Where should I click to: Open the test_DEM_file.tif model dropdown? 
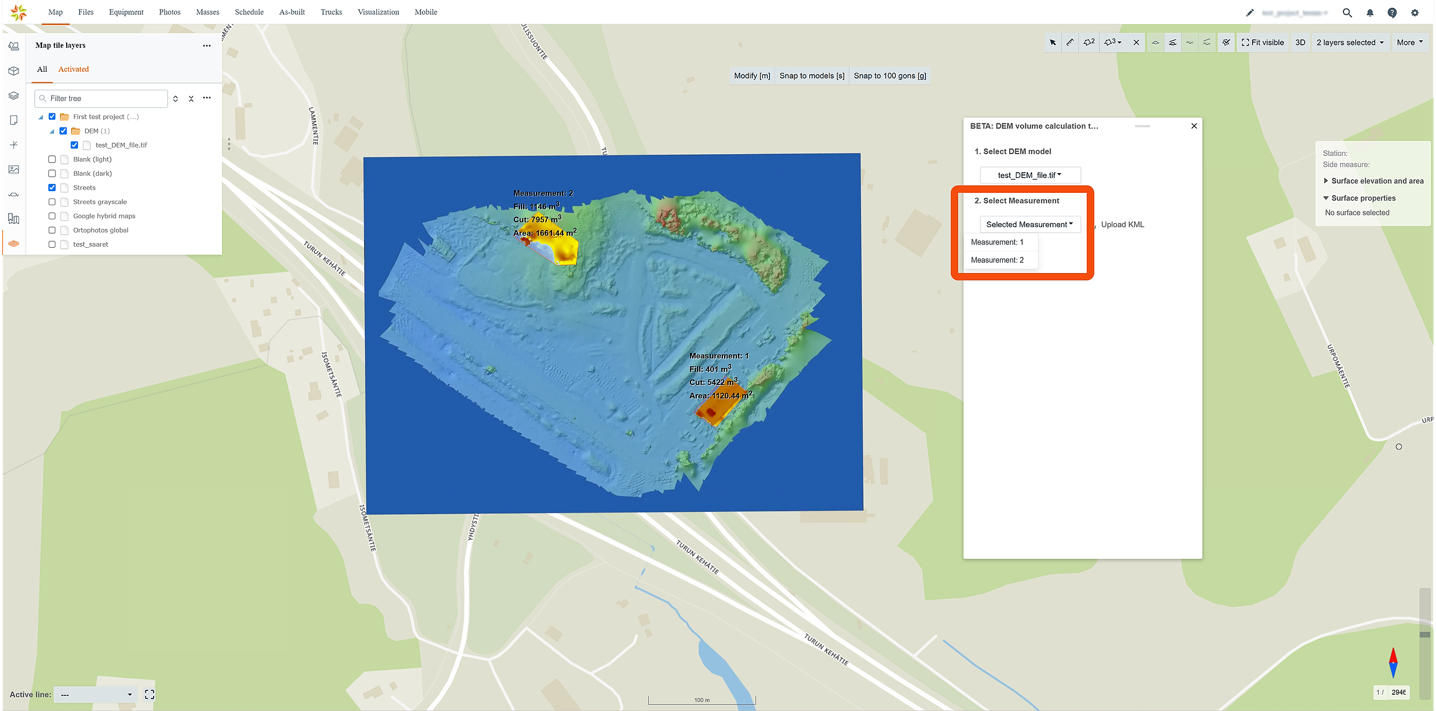click(x=1030, y=175)
